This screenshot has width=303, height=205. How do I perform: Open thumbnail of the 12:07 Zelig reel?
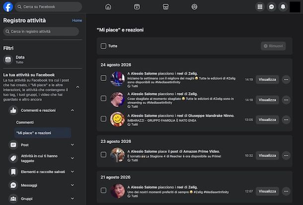tap(117, 191)
